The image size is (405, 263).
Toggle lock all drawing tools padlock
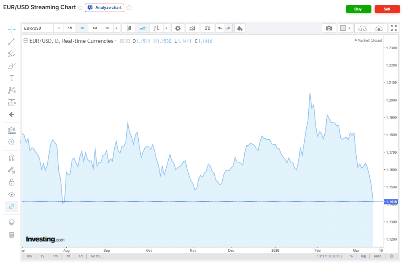click(12, 182)
